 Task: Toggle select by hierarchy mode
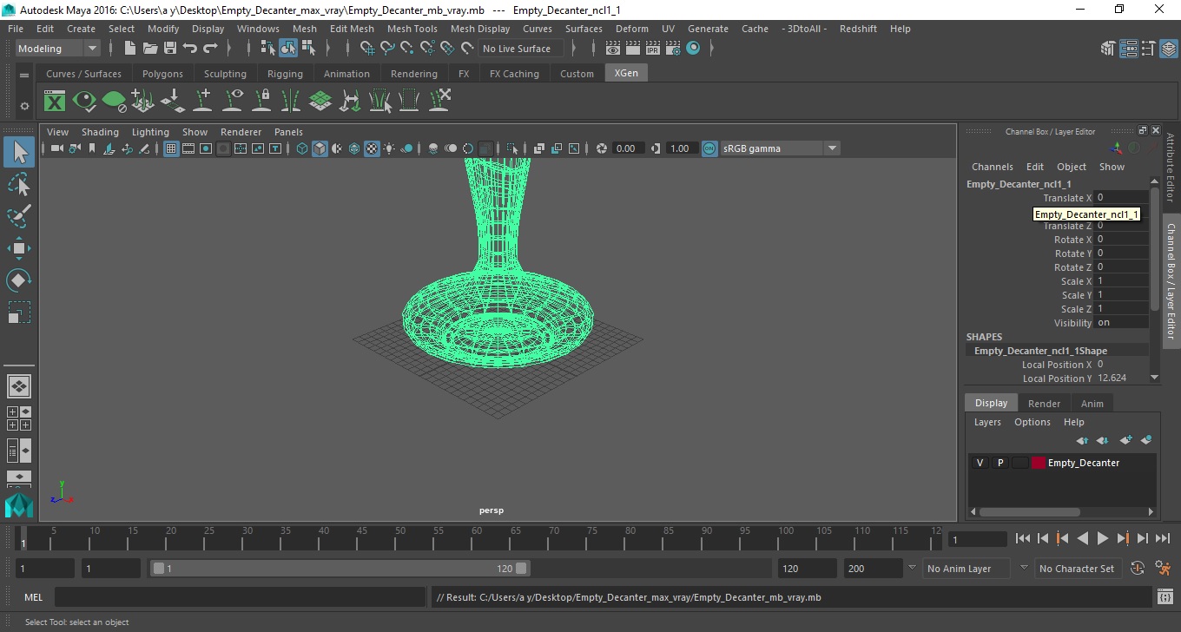coord(268,49)
